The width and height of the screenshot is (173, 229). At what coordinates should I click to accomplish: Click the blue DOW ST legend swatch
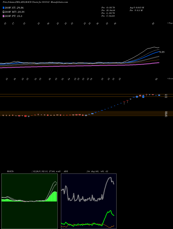point(4,8)
